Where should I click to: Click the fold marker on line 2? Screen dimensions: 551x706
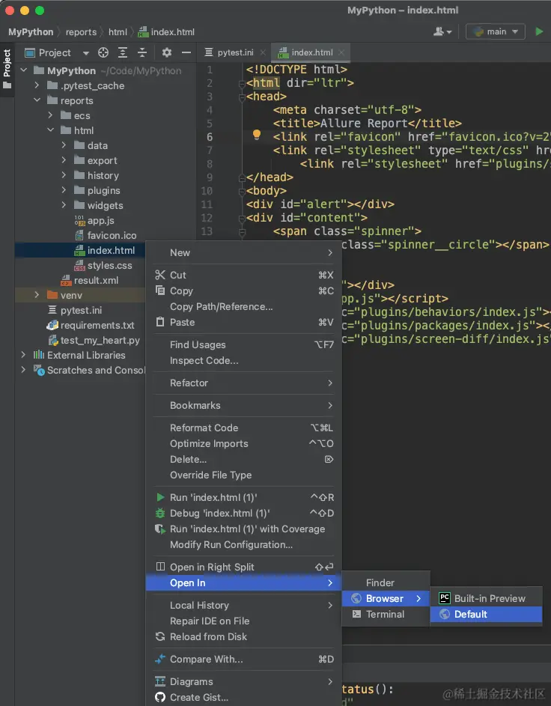(243, 83)
